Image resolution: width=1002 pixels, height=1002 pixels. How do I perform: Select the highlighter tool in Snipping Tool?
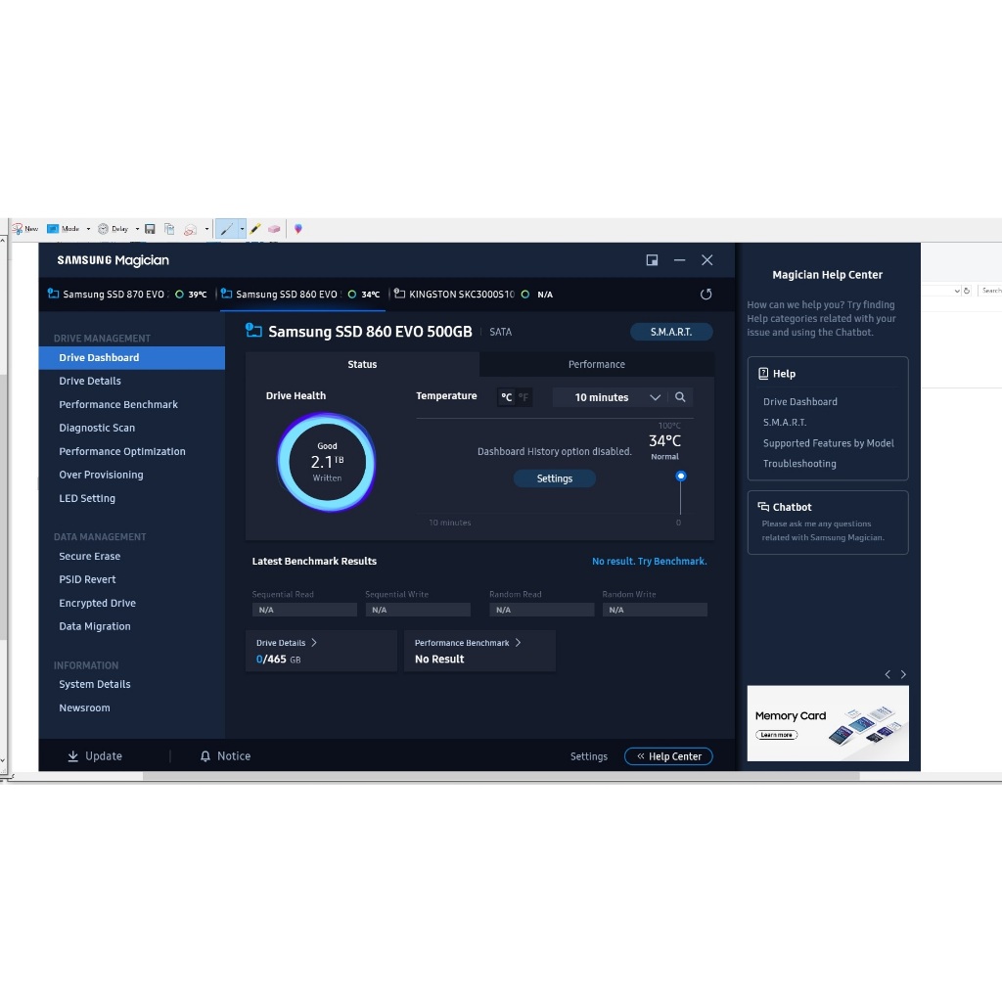tap(255, 229)
